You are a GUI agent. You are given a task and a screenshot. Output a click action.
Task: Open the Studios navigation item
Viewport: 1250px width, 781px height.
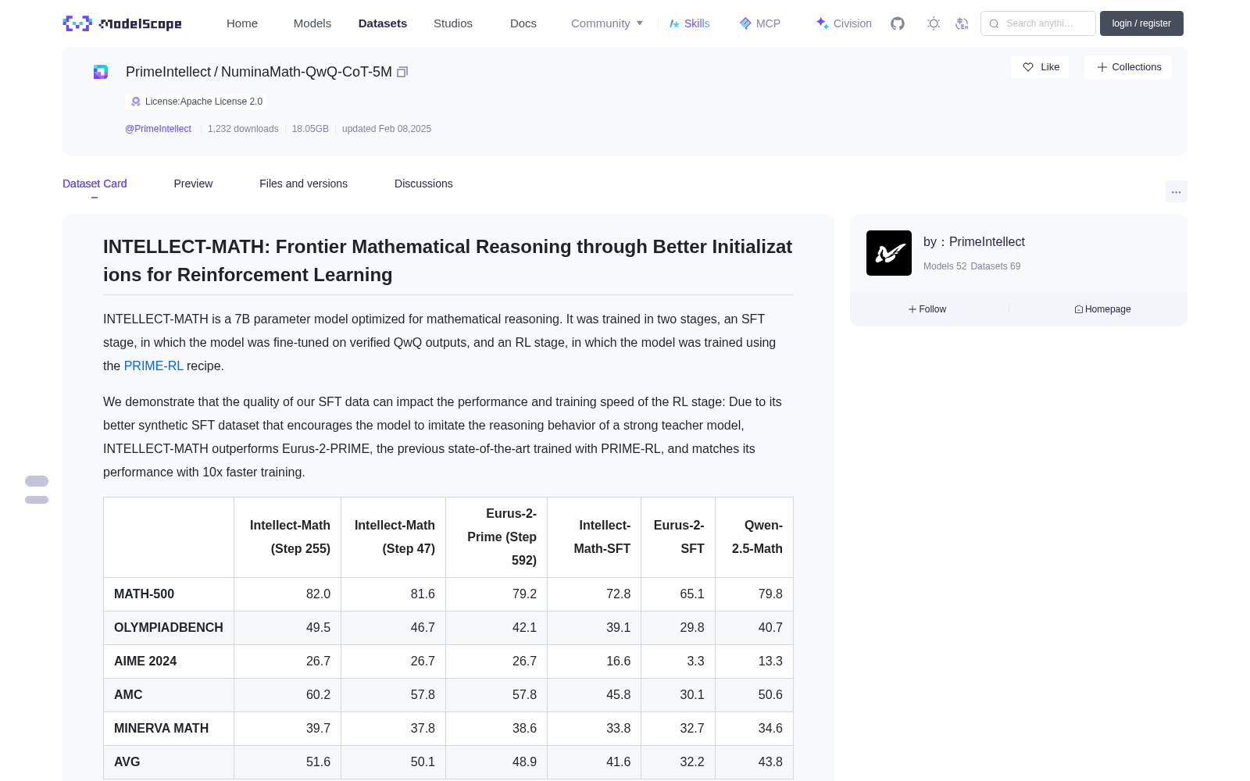coord(453,23)
